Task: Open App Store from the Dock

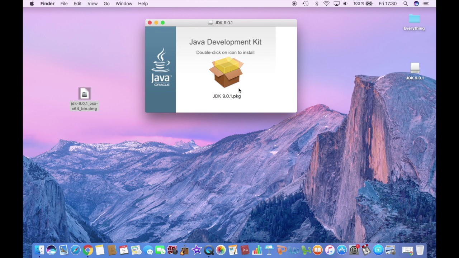Action: tap(342, 250)
